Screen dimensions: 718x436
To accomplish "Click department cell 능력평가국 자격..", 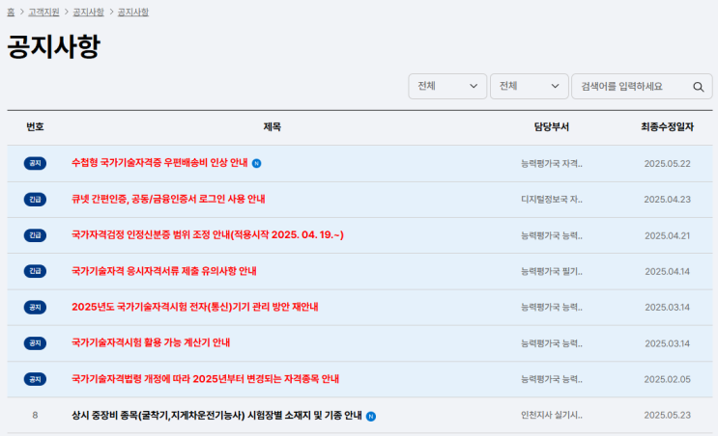I will pos(552,164).
